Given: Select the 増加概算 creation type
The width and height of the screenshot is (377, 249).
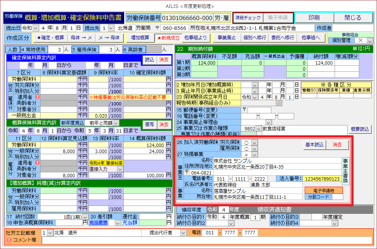Looking at the screenshot, I should [140, 38].
